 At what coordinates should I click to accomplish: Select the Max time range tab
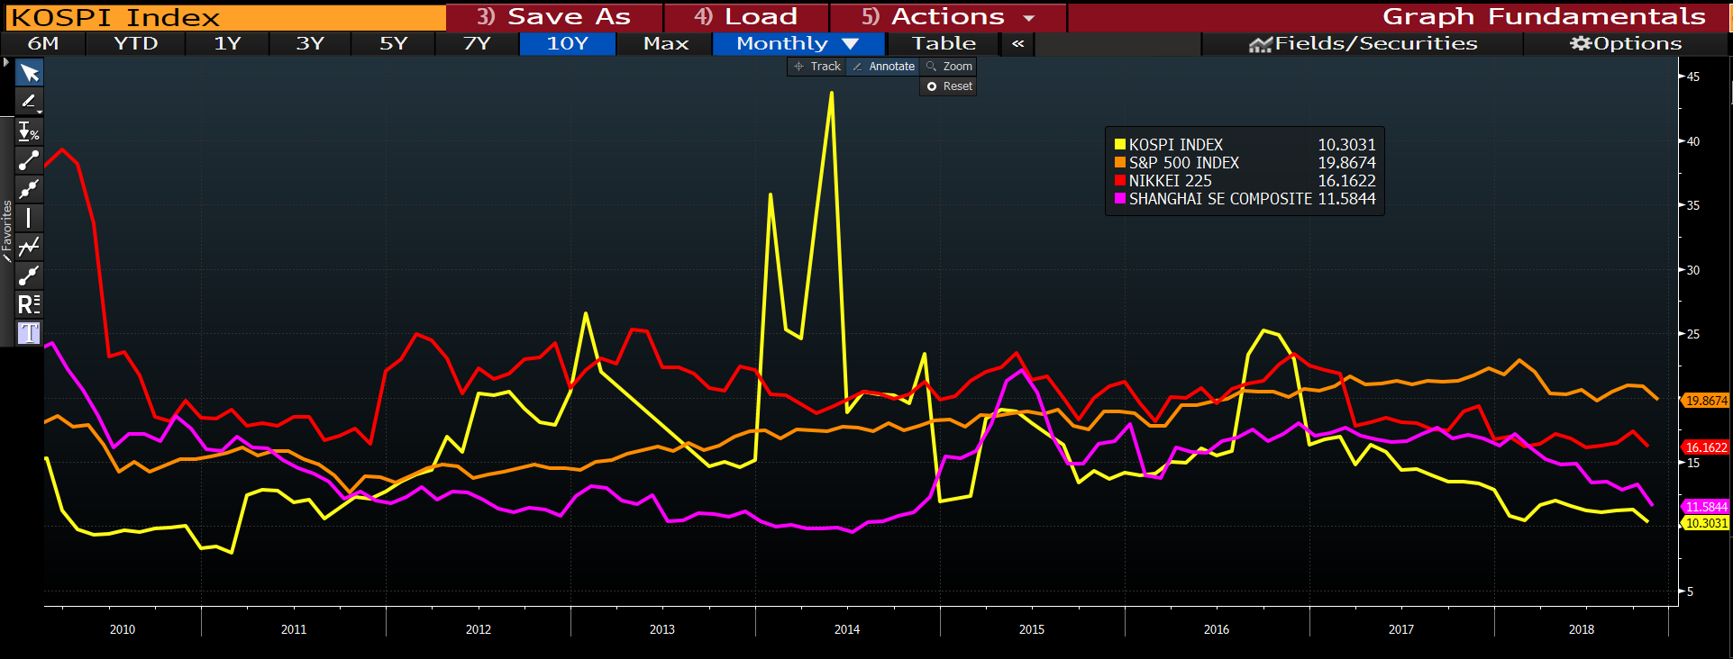[x=665, y=43]
